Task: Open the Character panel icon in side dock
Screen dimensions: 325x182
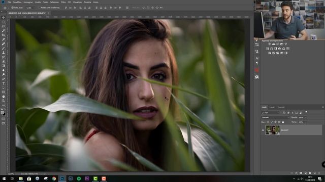Action: (257, 59)
